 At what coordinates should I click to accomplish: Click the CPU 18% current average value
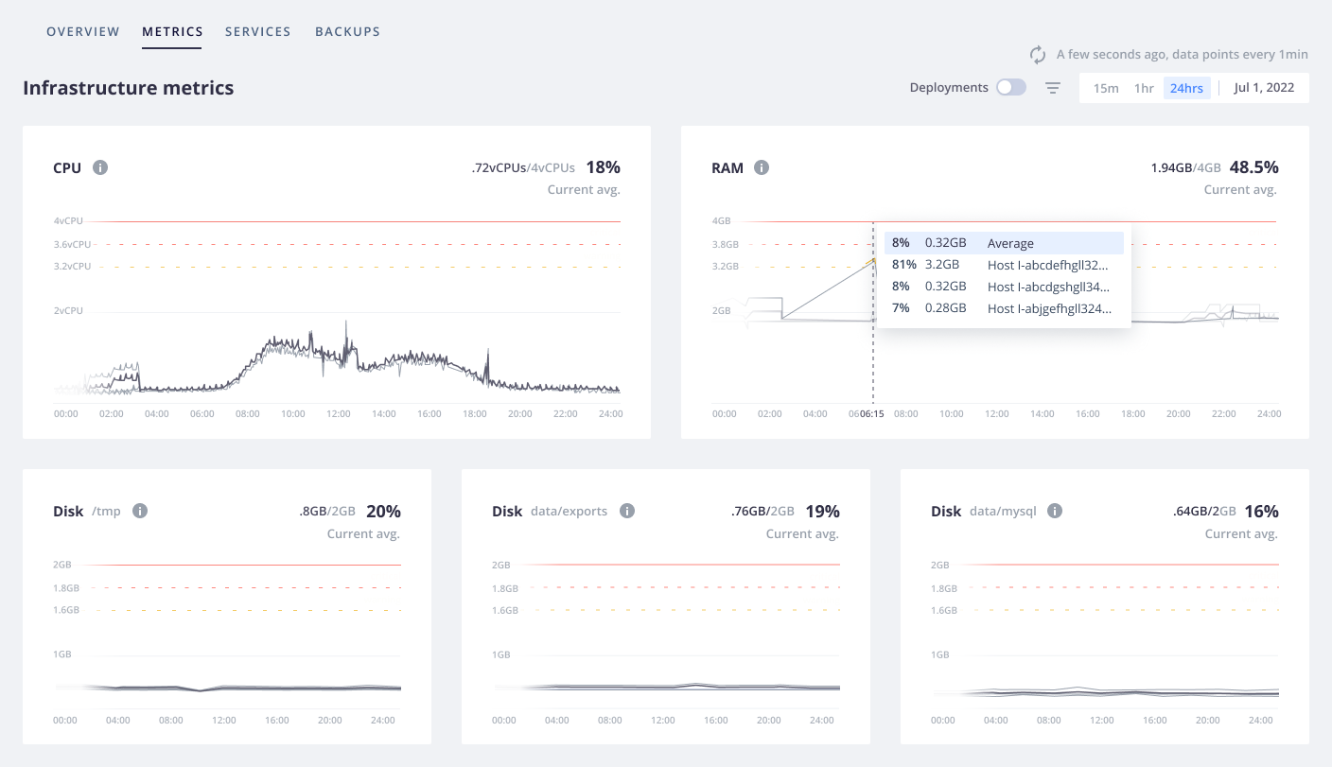click(x=603, y=167)
